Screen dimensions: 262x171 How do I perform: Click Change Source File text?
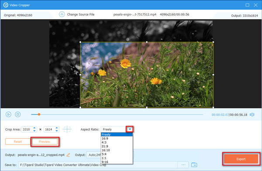tap(81, 14)
